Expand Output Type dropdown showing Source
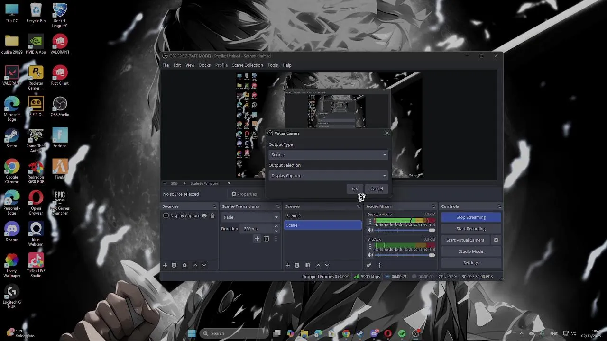 [x=328, y=155]
